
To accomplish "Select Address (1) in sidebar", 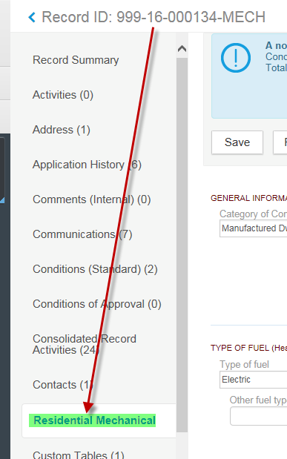I will coord(62,130).
